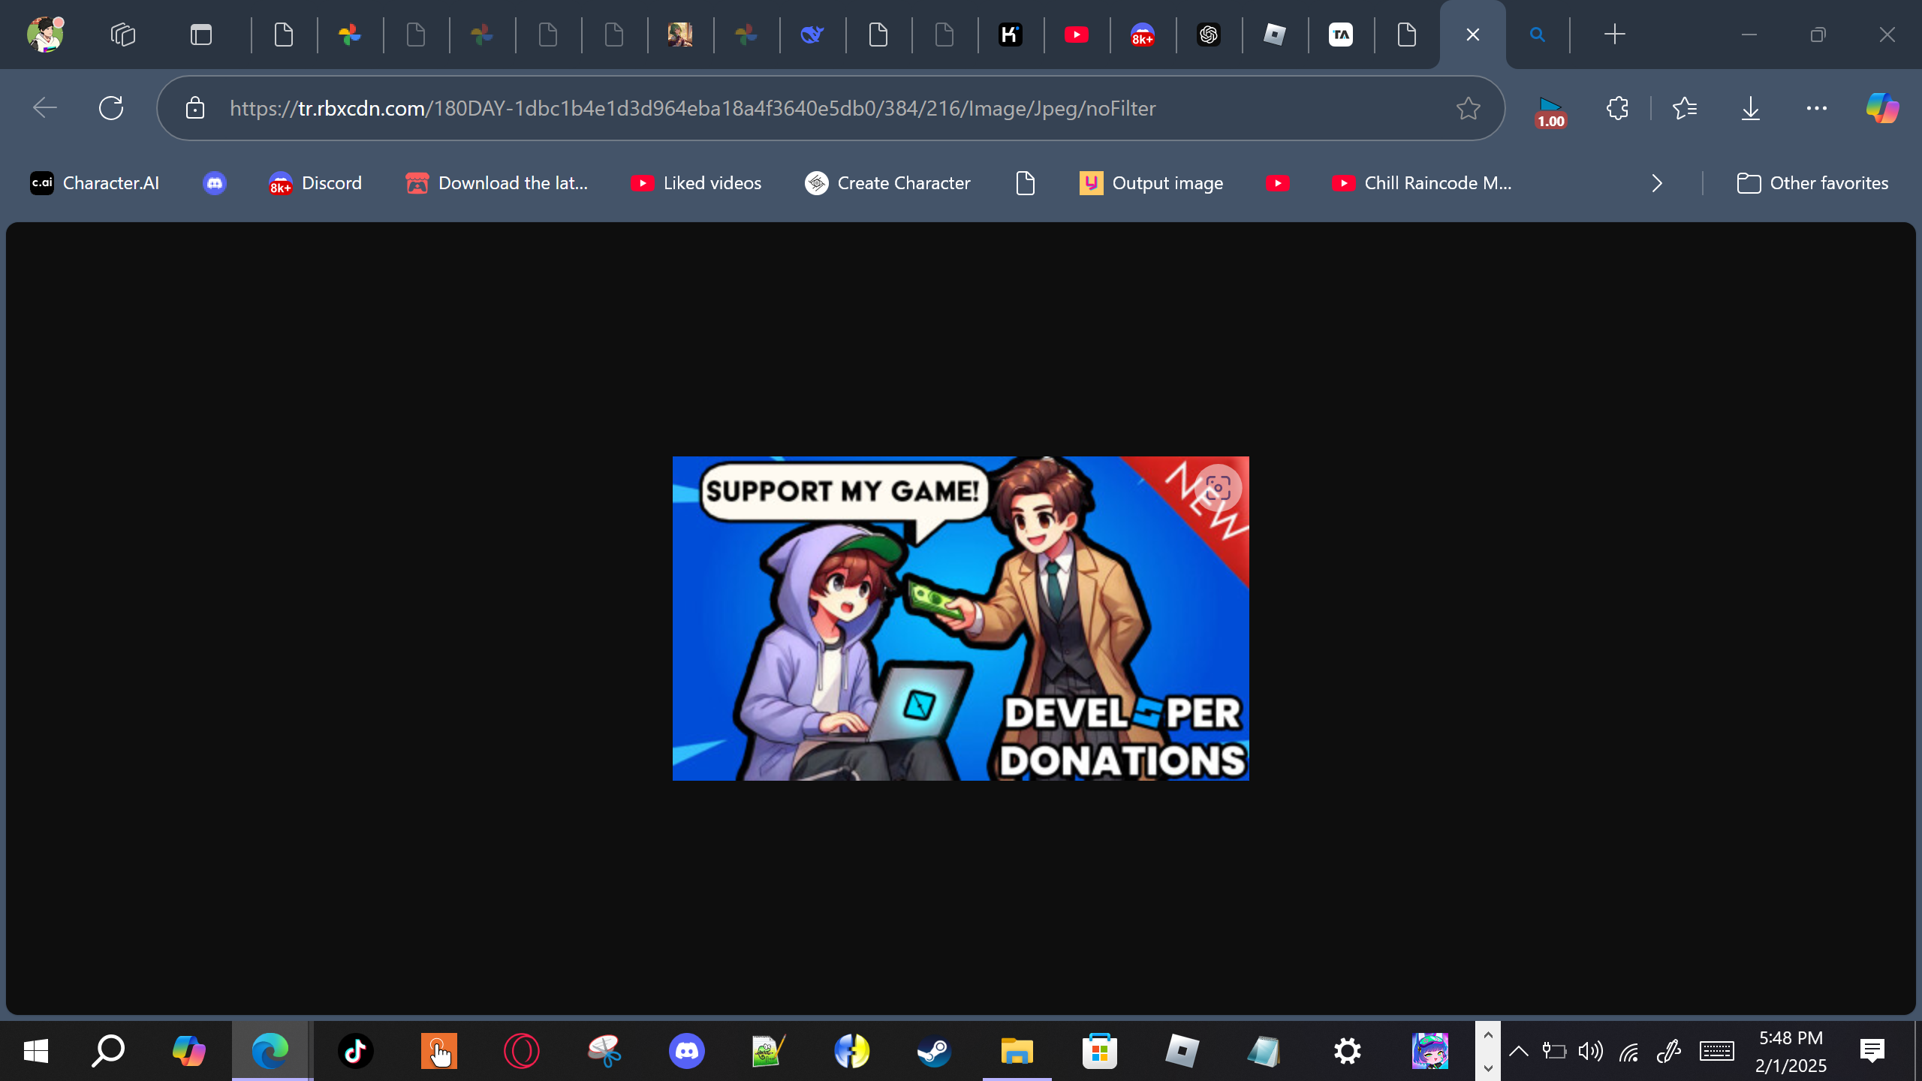
Task: Click the visual search icon on image
Action: click(1218, 488)
